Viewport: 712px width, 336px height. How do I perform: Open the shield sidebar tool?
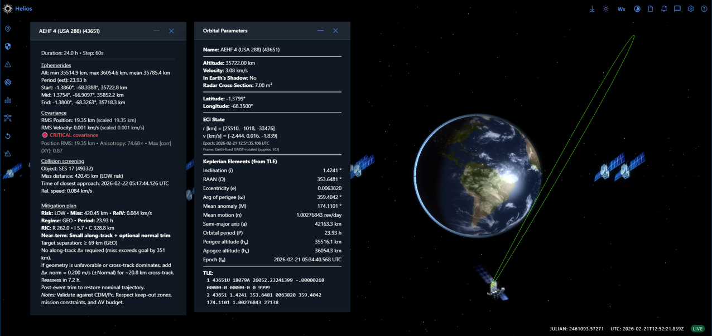pyautogui.click(x=8, y=46)
